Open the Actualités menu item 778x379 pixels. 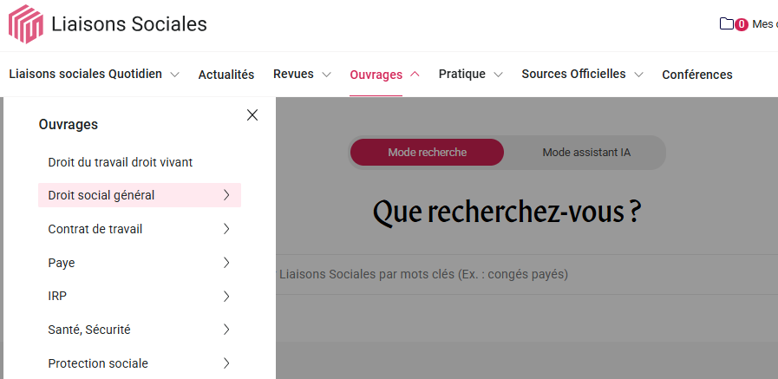coord(226,75)
